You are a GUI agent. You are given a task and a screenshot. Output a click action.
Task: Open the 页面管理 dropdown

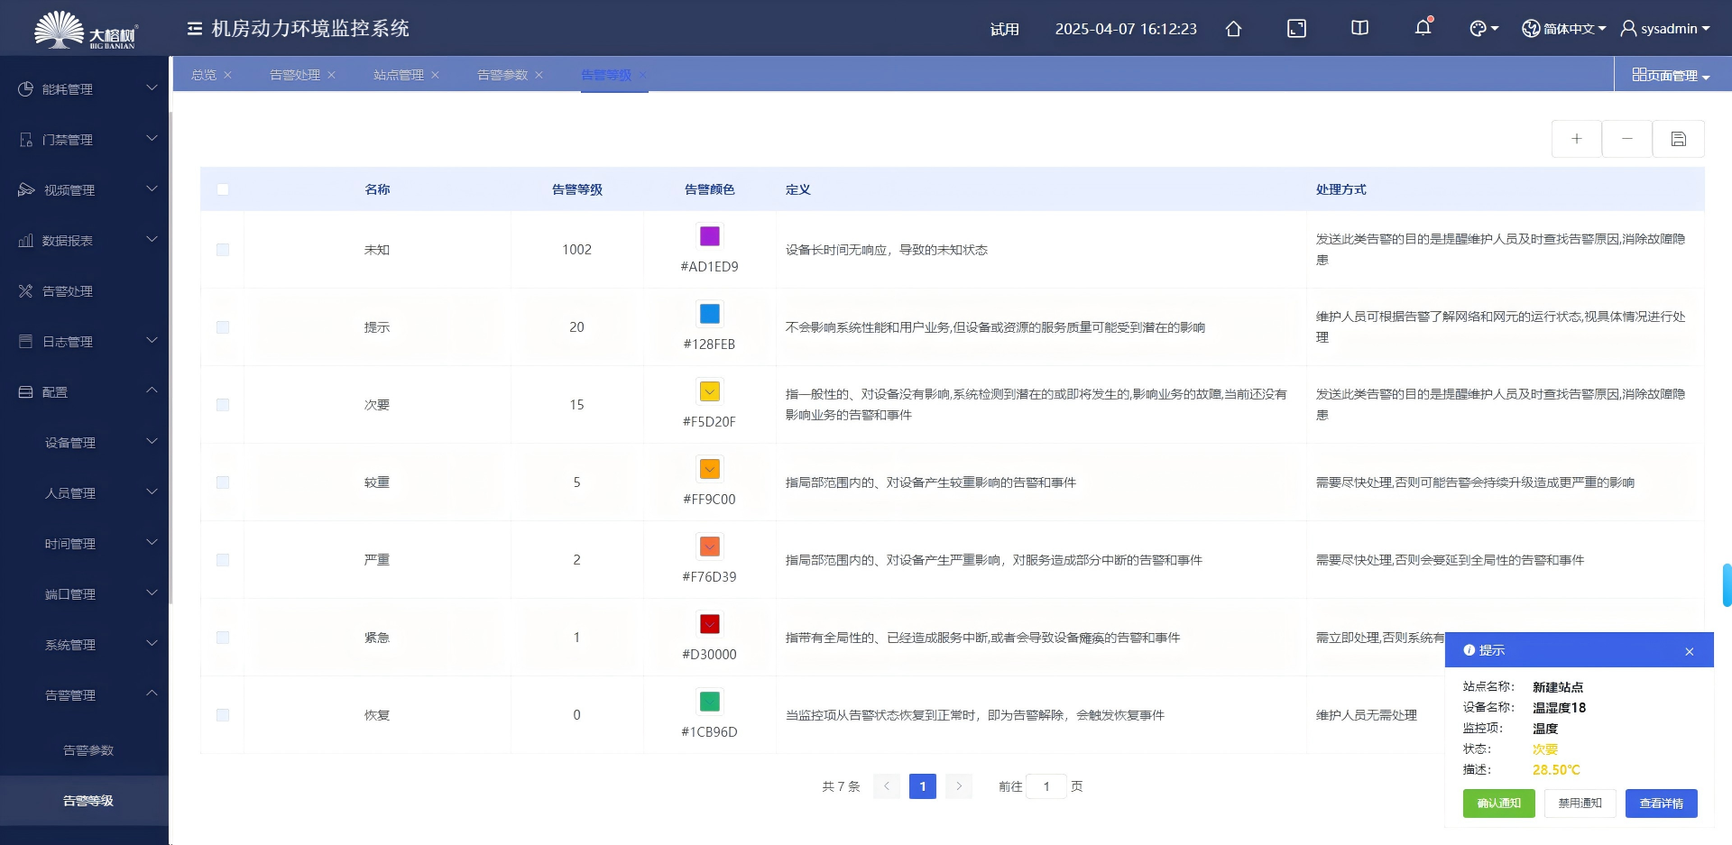tap(1672, 76)
